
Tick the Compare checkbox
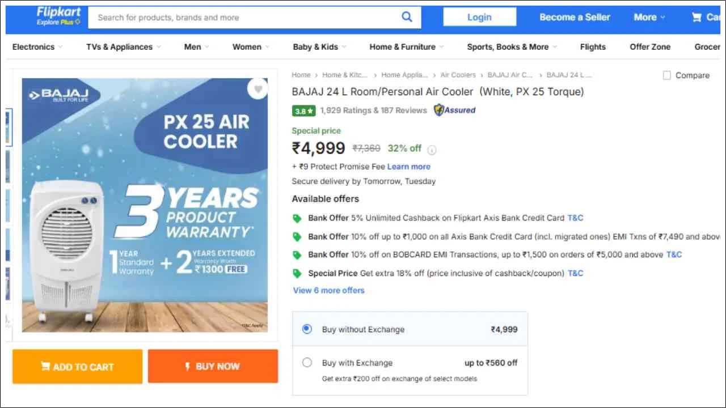tap(667, 75)
